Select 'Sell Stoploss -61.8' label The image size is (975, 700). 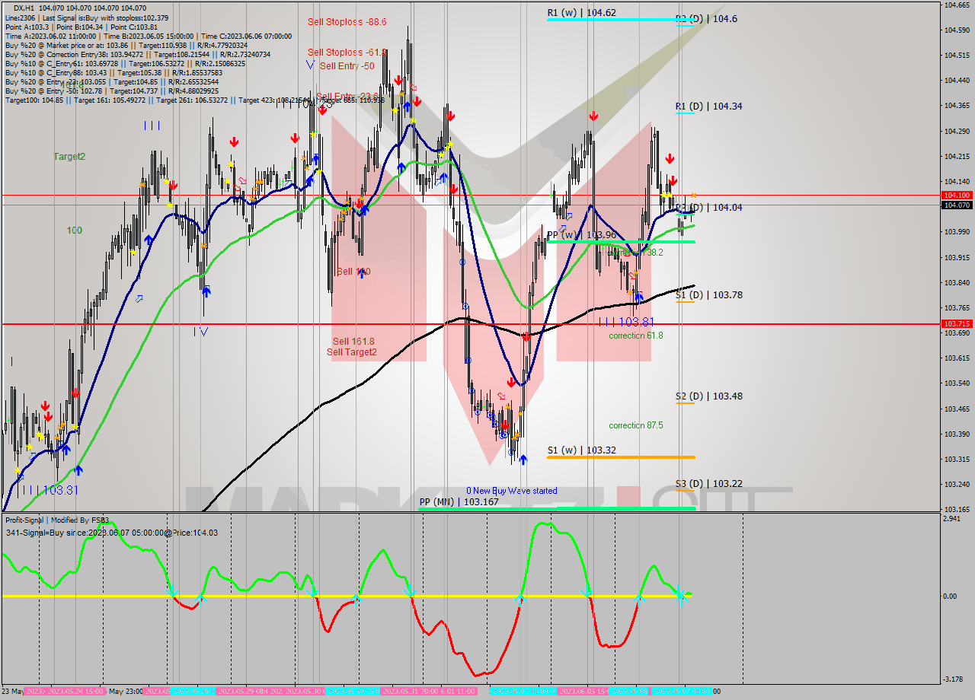click(x=347, y=52)
